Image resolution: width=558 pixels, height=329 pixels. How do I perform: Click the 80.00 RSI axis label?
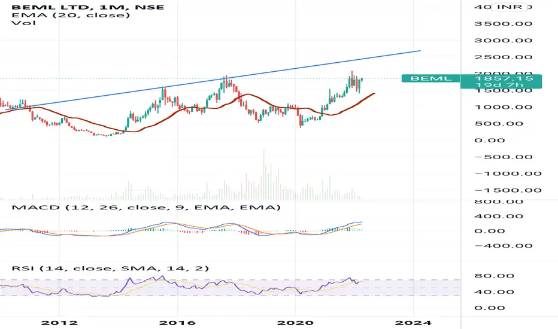coord(494,276)
